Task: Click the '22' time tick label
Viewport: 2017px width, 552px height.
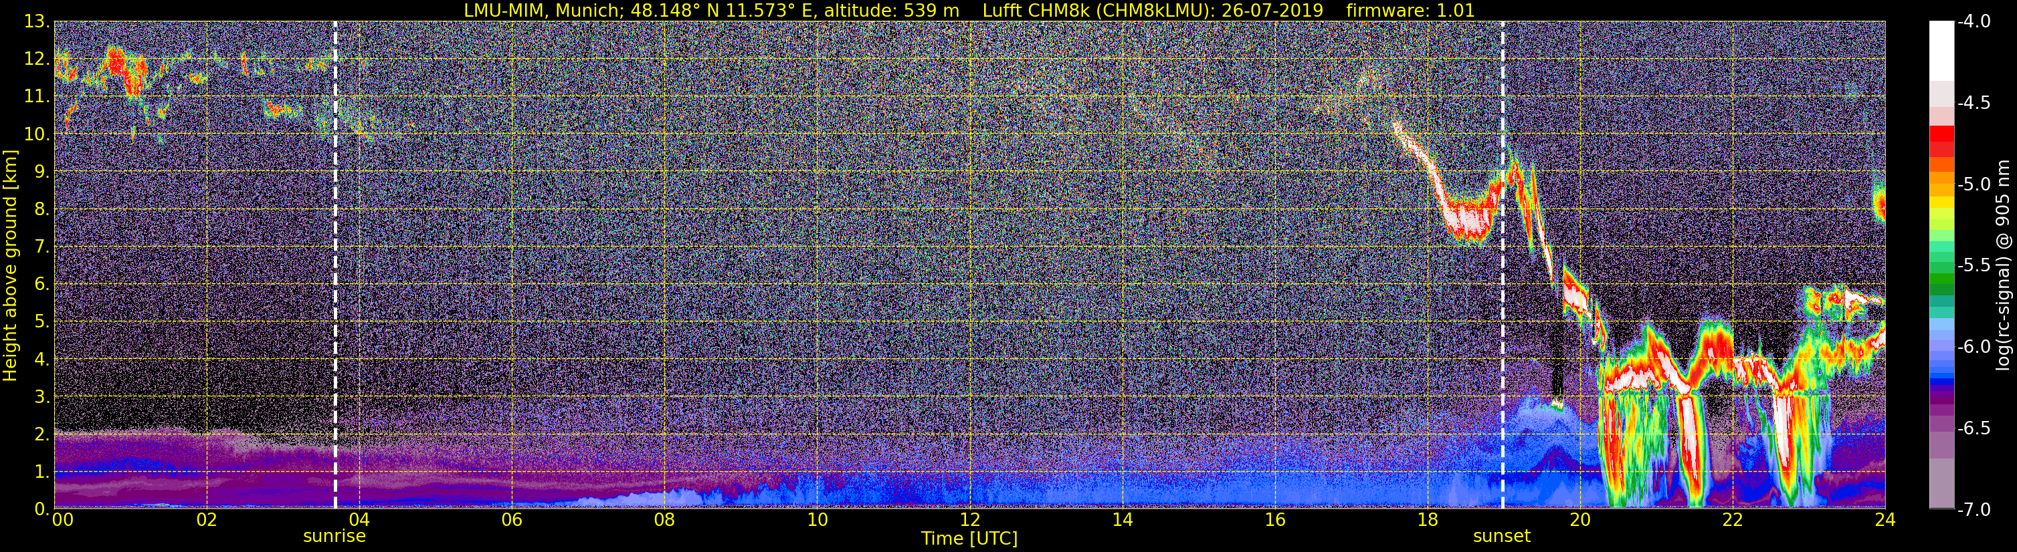Action: point(1733,521)
